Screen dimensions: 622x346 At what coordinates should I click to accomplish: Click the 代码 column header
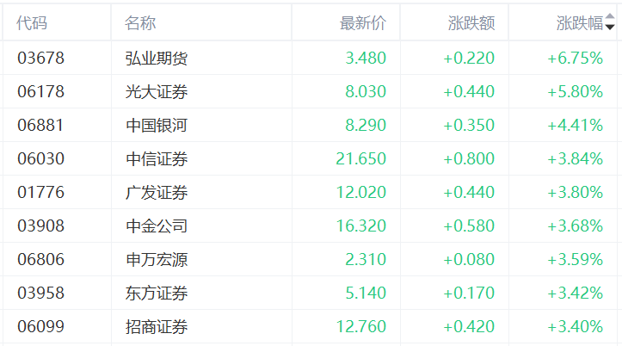(x=32, y=23)
